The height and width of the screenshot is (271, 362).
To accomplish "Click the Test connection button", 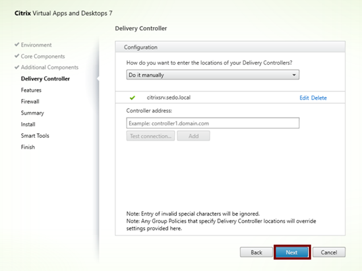I will click(x=150, y=136).
